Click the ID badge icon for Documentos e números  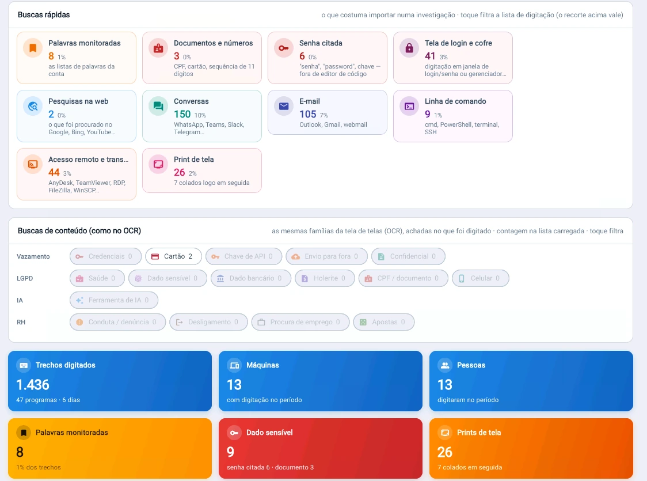(x=158, y=48)
